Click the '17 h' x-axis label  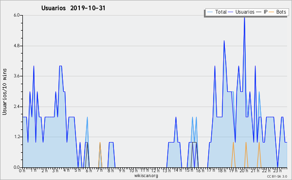click(x=211, y=170)
